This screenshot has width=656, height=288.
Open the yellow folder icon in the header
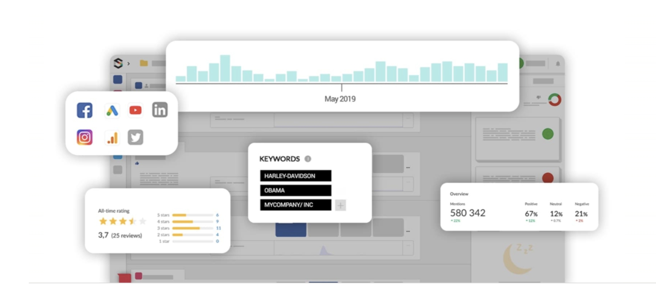click(144, 63)
